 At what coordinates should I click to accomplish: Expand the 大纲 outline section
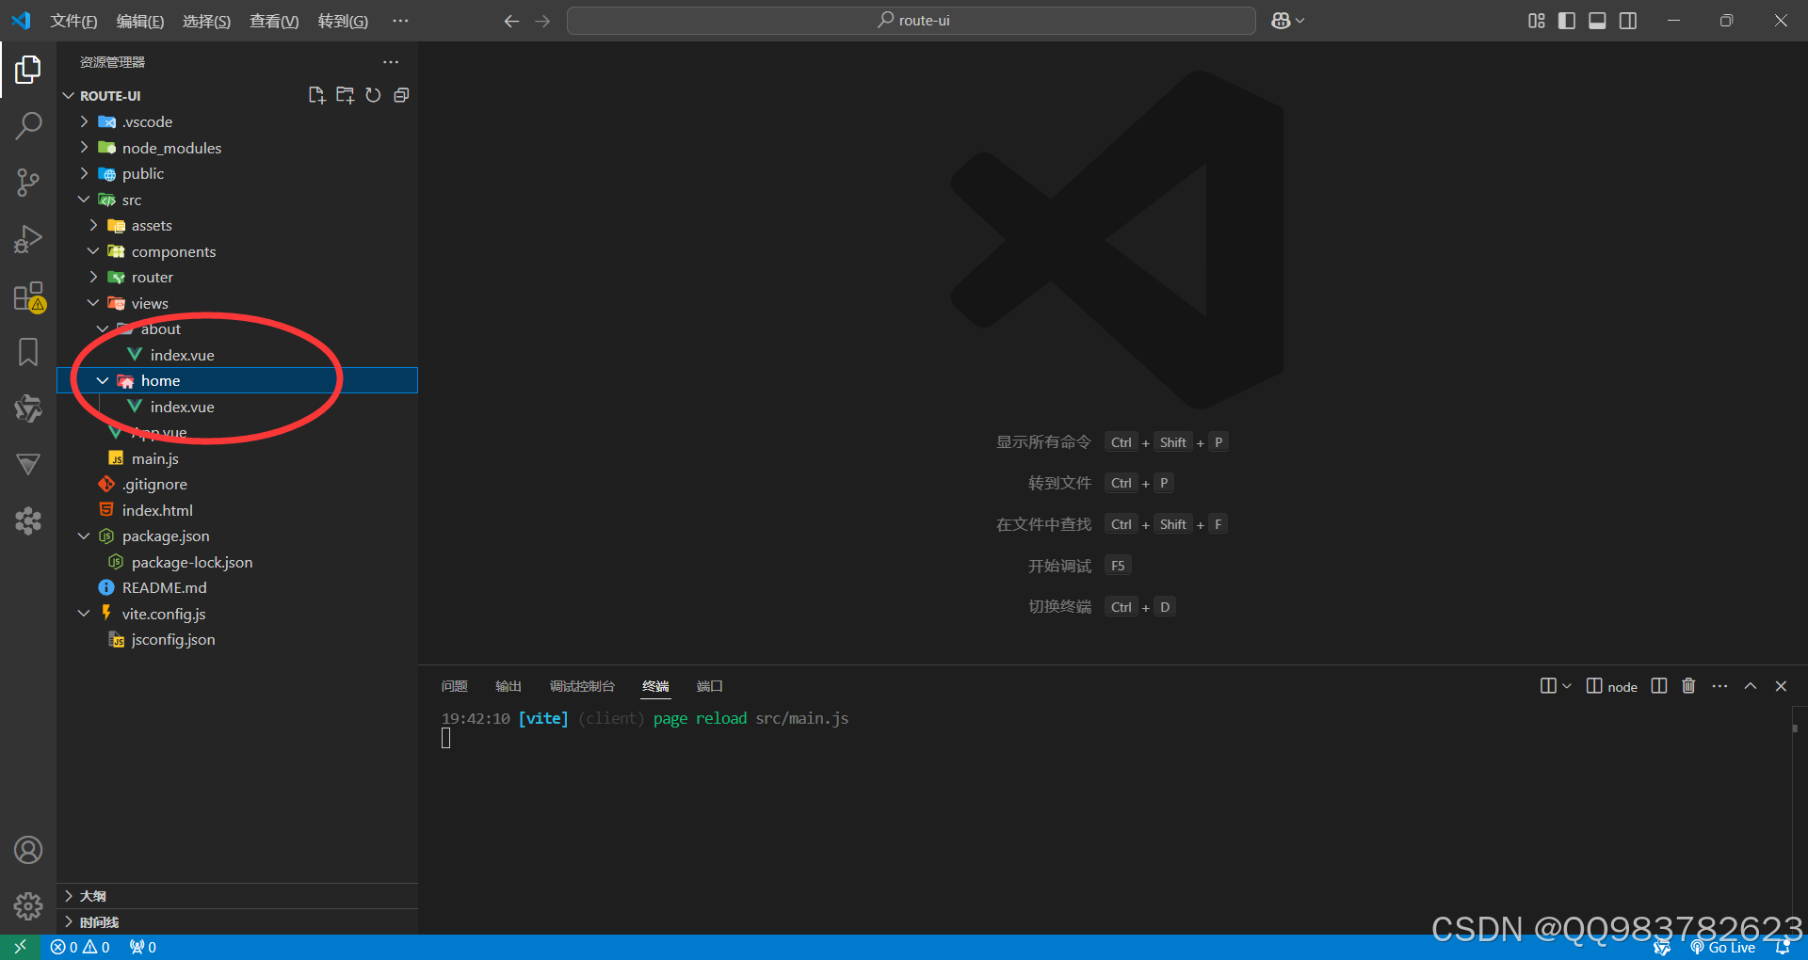[x=237, y=896]
